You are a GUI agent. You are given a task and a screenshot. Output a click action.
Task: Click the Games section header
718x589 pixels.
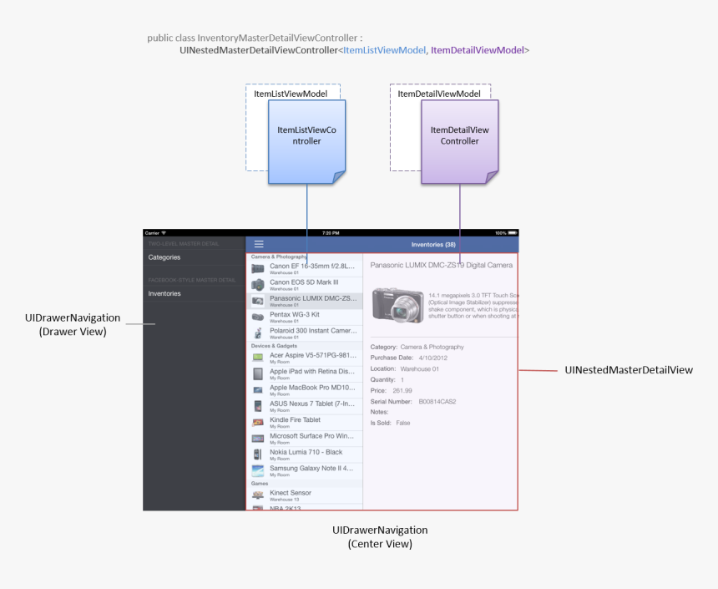[x=259, y=483]
